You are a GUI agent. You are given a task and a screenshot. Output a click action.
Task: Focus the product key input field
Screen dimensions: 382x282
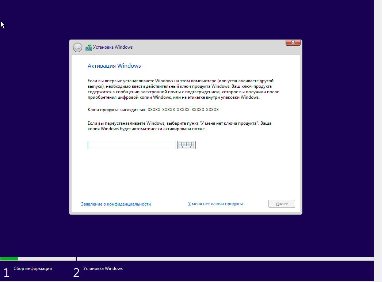132,145
